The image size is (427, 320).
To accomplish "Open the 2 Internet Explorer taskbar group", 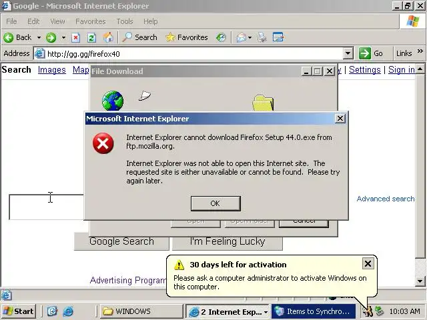I will [228, 311].
